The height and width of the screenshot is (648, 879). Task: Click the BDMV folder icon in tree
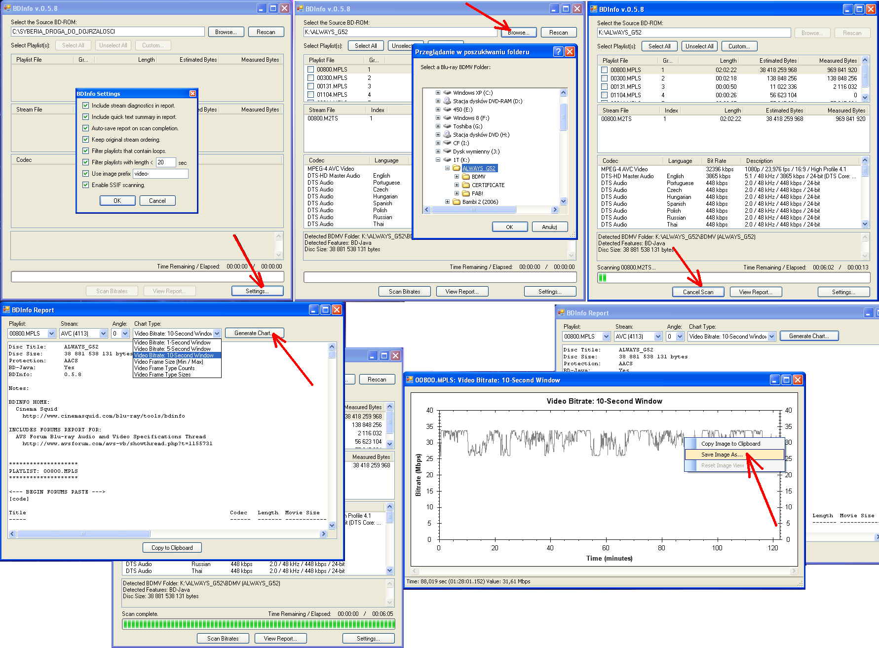click(466, 177)
